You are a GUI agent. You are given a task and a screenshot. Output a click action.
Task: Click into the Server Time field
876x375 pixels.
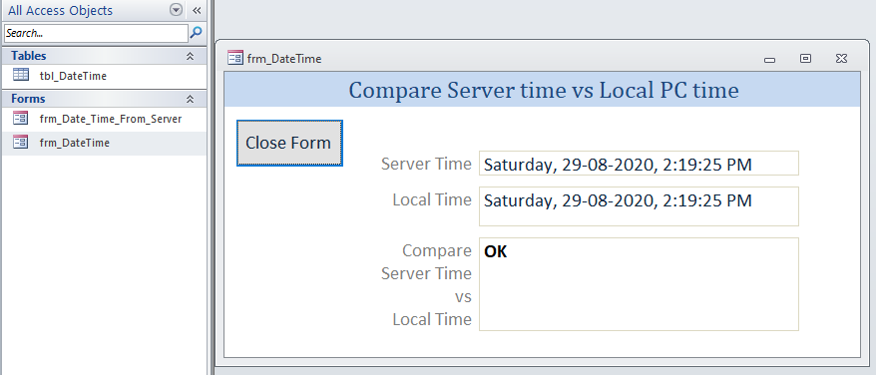tap(639, 164)
